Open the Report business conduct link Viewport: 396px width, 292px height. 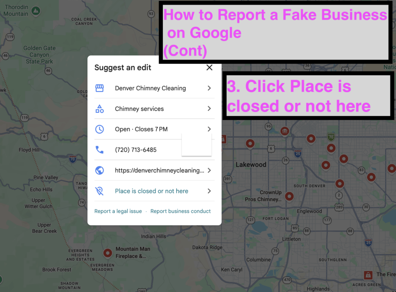(181, 211)
